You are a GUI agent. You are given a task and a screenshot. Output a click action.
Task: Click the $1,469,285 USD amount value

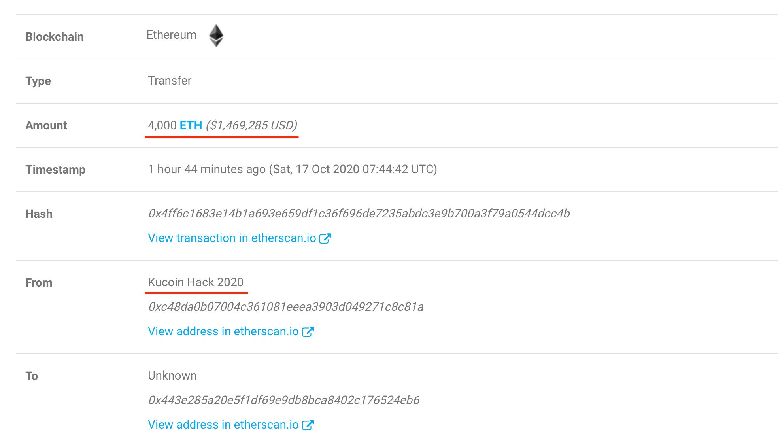(x=251, y=125)
